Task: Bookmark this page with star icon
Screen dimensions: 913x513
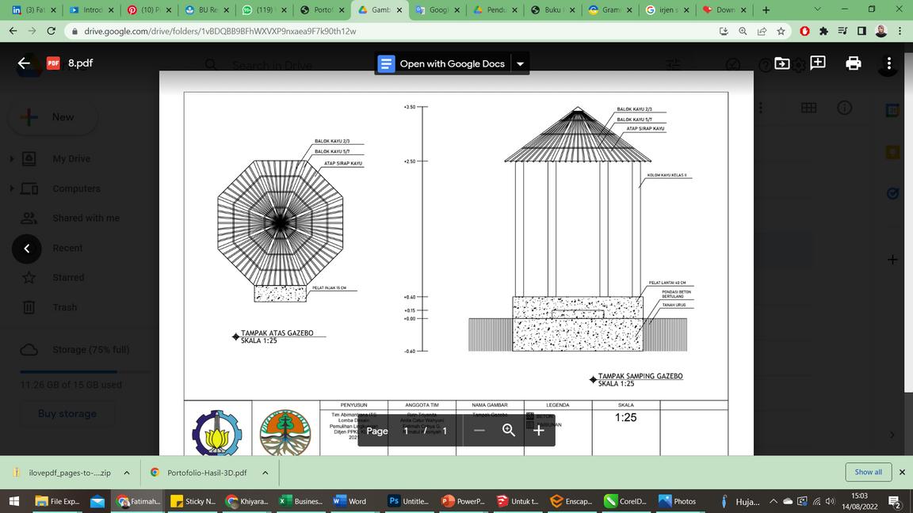Action: pos(781,32)
